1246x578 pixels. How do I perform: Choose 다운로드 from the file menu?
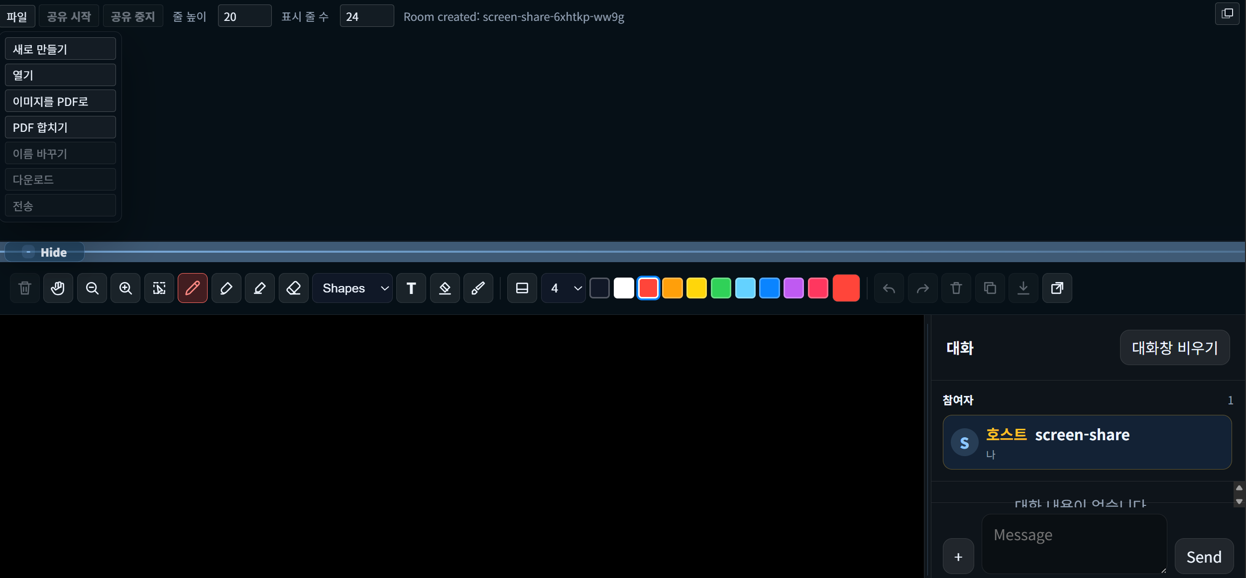pyautogui.click(x=60, y=180)
